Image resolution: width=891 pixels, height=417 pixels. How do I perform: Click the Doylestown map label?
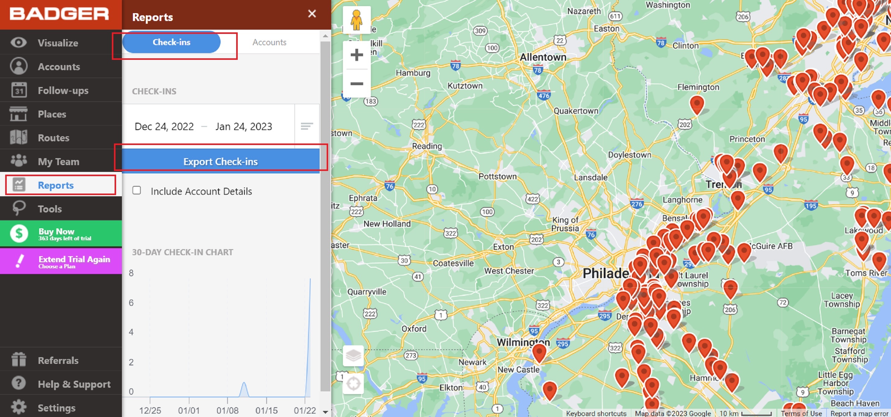click(629, 154)
